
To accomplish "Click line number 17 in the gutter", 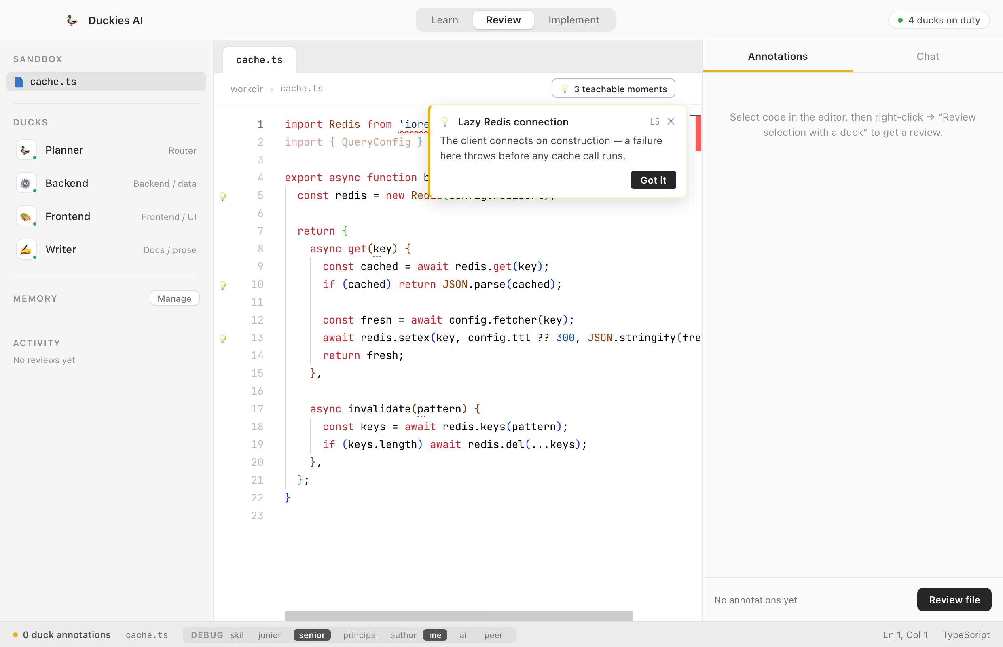I will [x=257, y=409].
